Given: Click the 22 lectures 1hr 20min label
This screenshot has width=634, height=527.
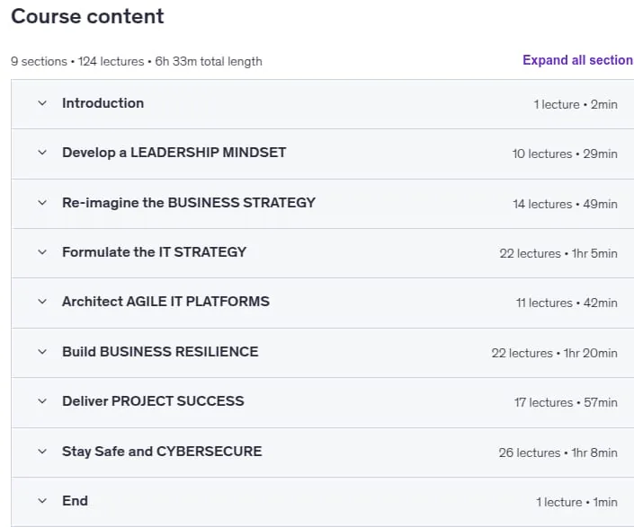Looking at the screenshot, I should tap(554, 353).
